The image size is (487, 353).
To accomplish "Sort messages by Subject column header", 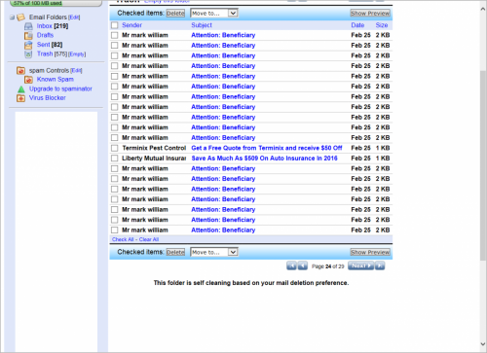I will click(x=202, y=25).
